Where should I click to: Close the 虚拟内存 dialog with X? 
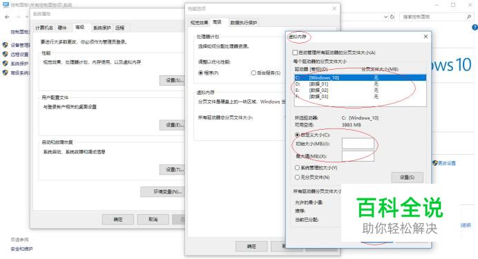point(426,37)
